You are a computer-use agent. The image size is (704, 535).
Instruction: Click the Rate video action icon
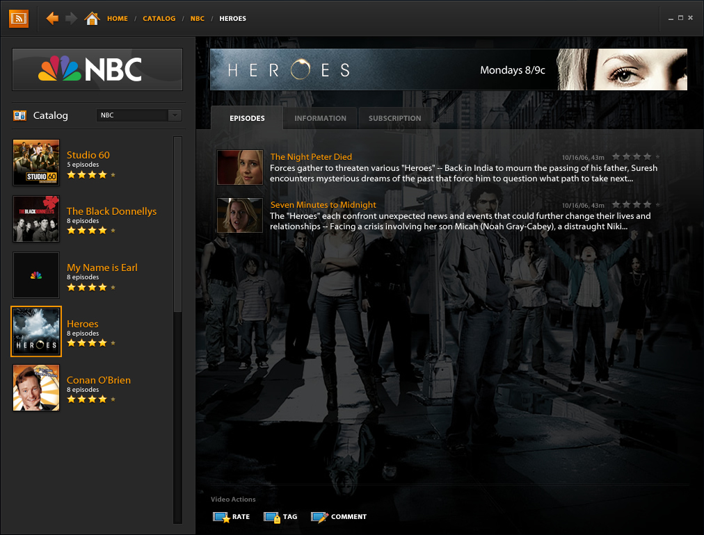[x=221, y=517]
